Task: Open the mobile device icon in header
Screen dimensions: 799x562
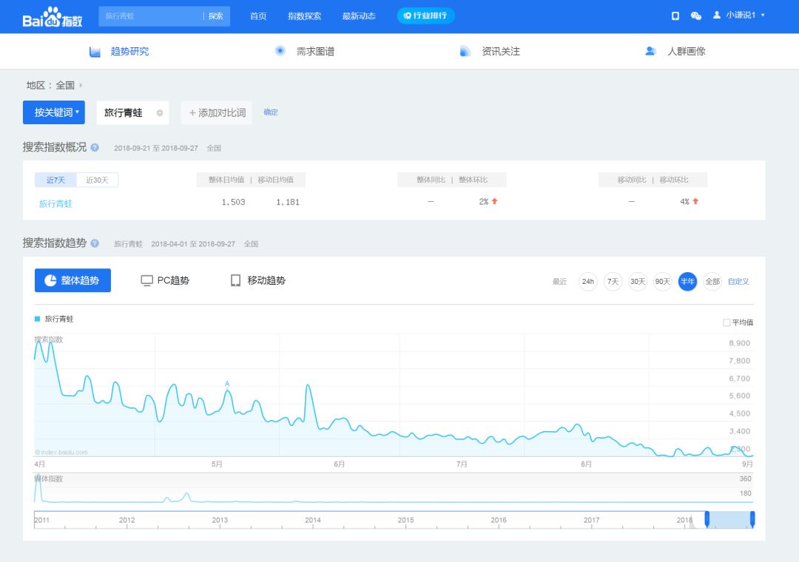Action: [x=675, y=16]
